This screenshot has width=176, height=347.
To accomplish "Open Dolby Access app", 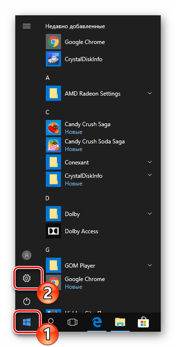I will click(x=99, y=231).
